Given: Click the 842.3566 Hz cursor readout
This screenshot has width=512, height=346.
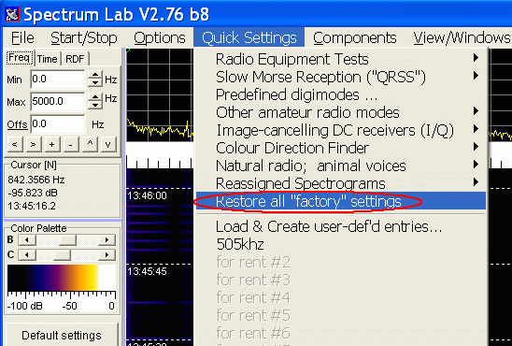Looking at the screenshot, I should tap(36, 180).
